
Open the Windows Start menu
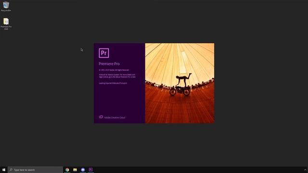(x=4, y=170)
